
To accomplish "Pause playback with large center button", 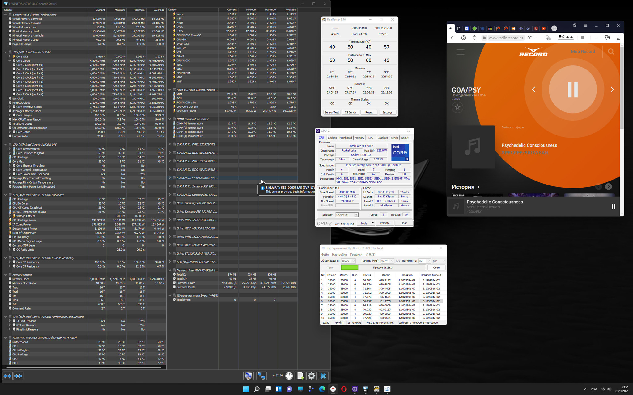I will 572,89.
